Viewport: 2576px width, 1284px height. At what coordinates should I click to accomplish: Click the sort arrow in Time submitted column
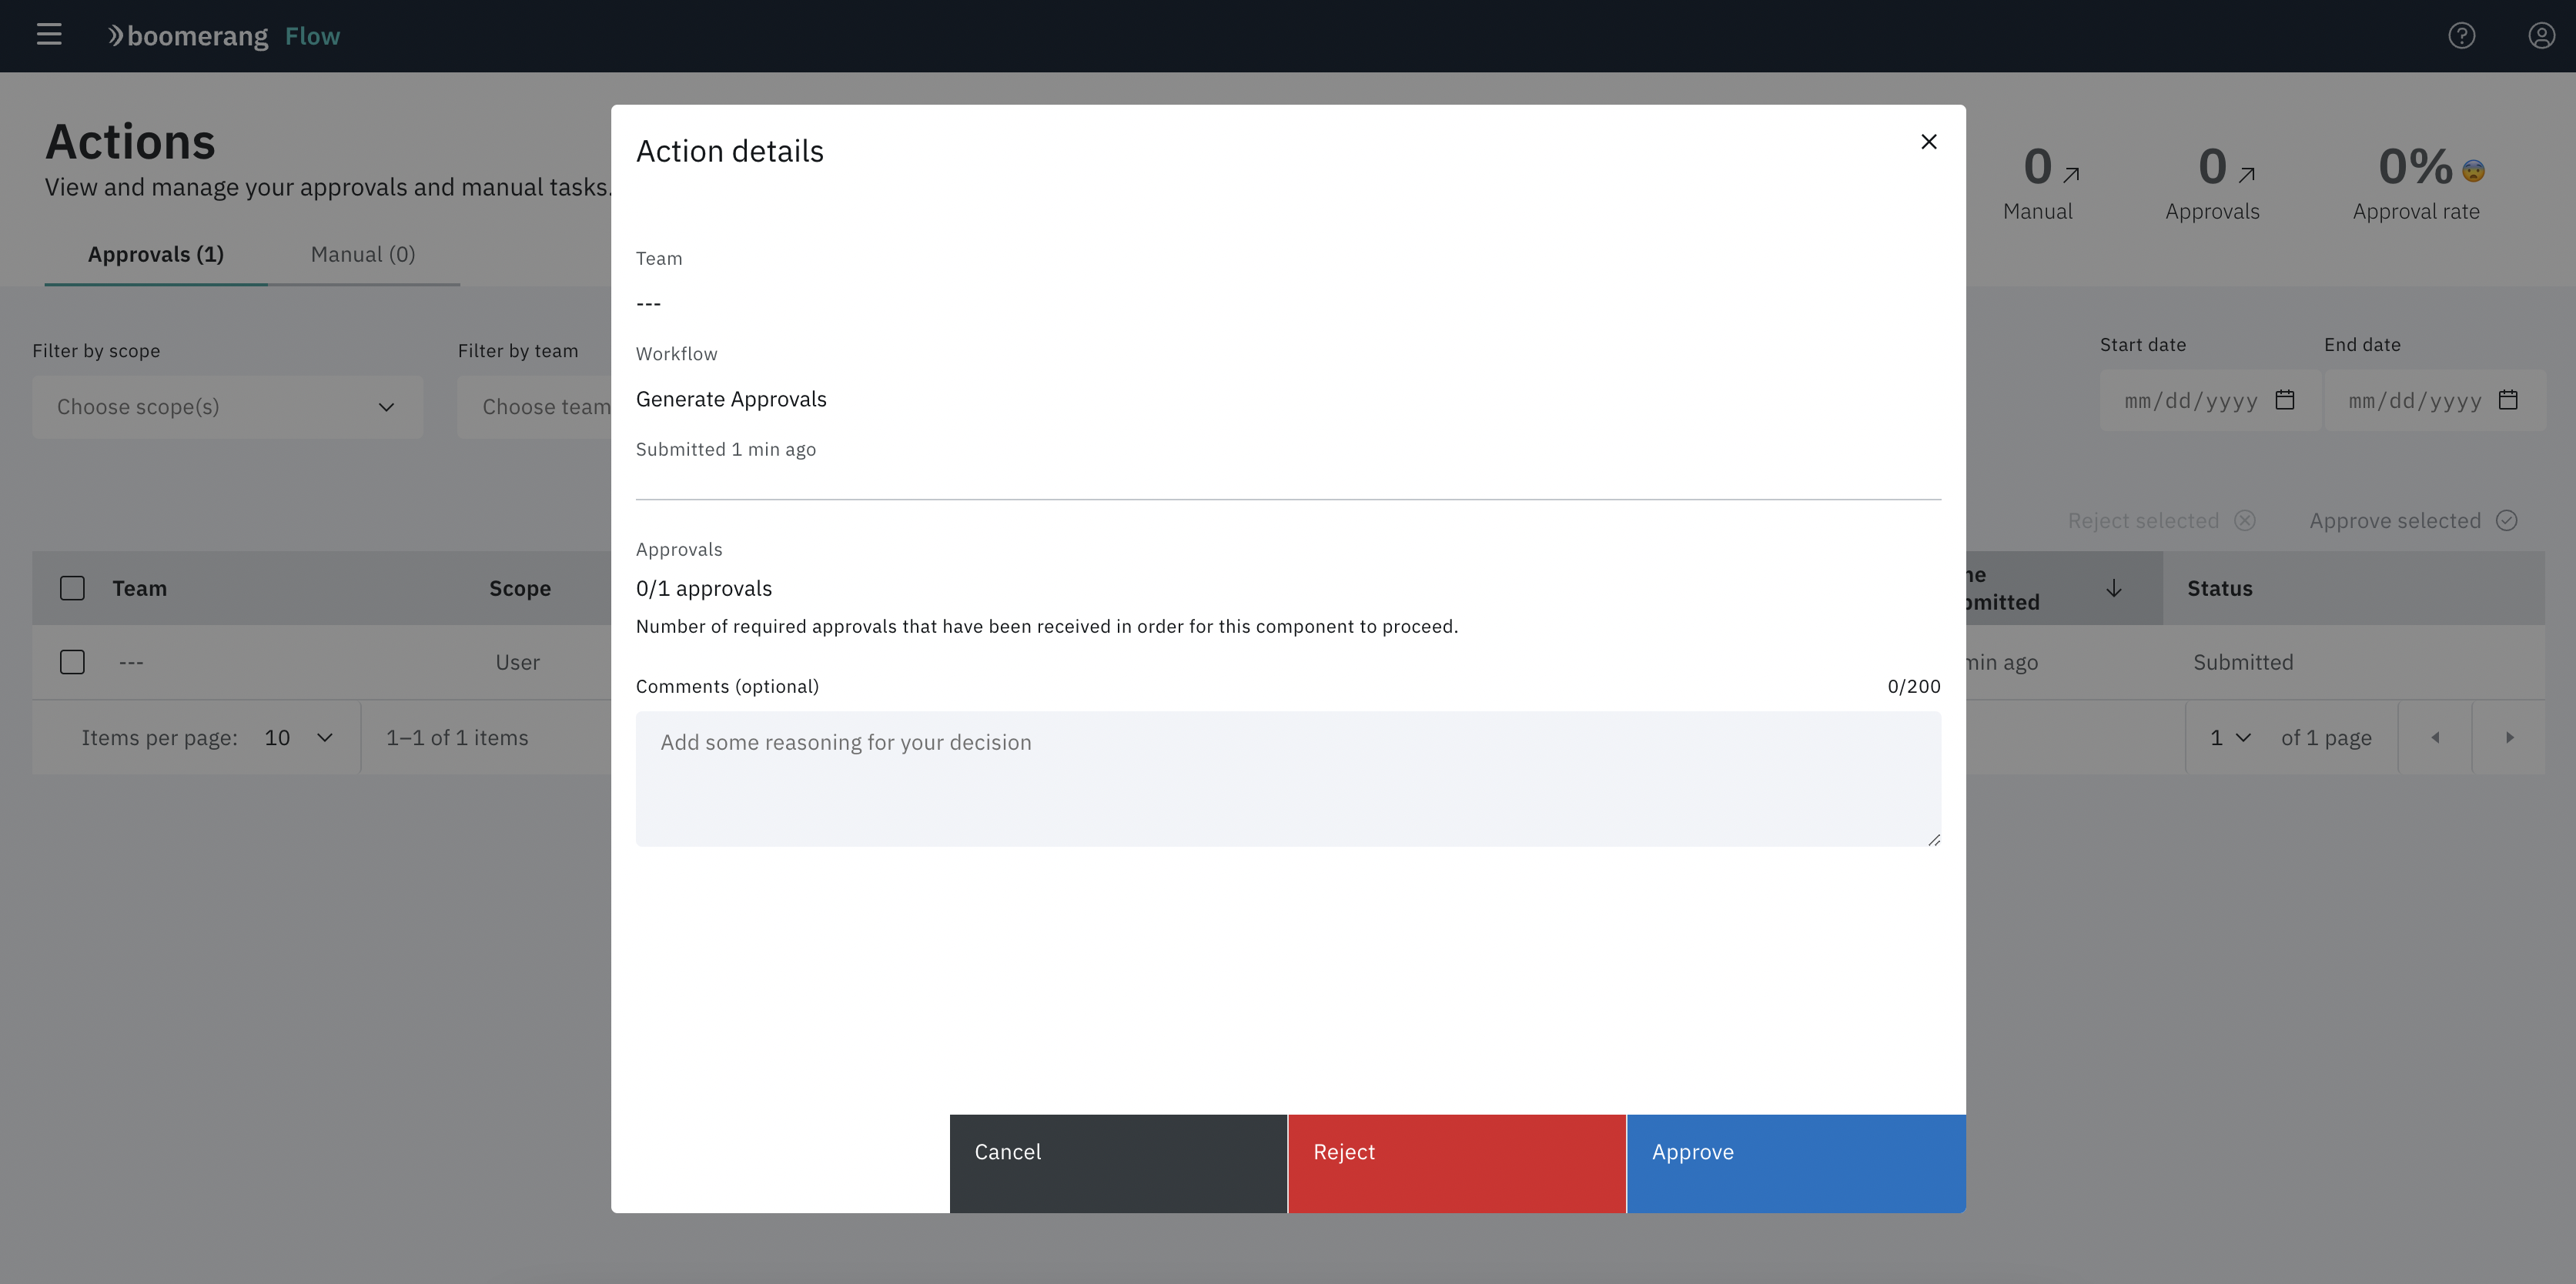pos(2113,588)
